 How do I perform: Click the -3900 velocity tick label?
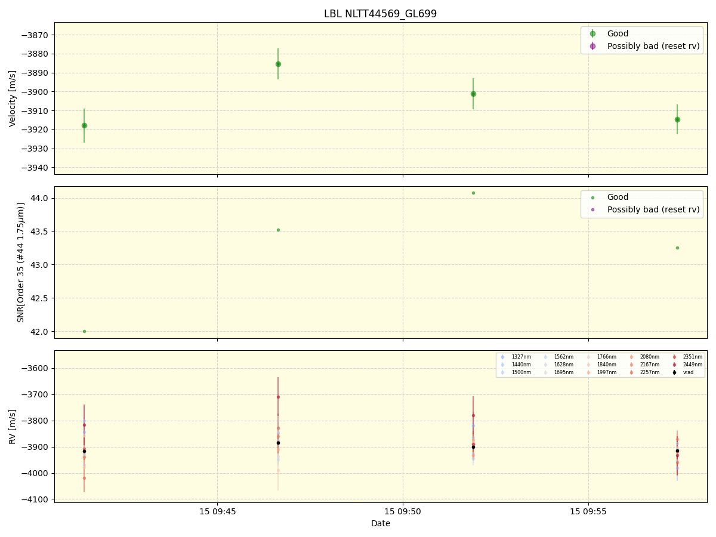point(36,92)
